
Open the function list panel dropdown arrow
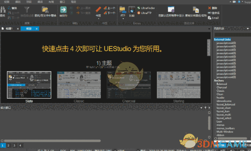248,29
